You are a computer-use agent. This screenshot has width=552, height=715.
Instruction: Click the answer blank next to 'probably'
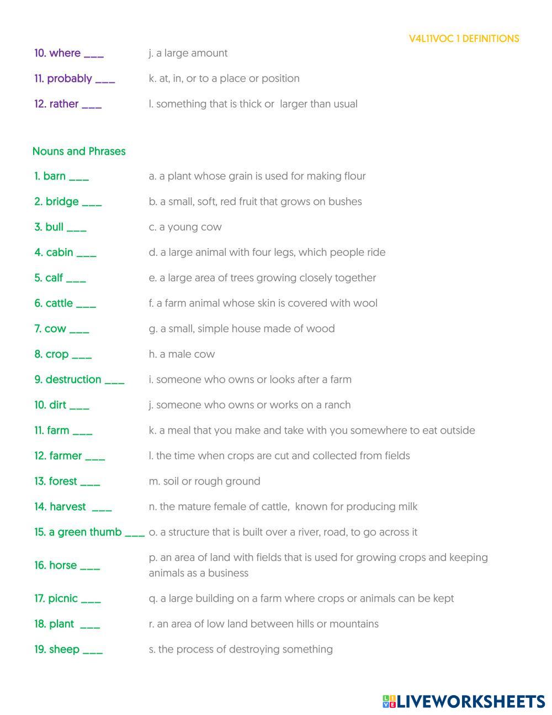(105, 79)
